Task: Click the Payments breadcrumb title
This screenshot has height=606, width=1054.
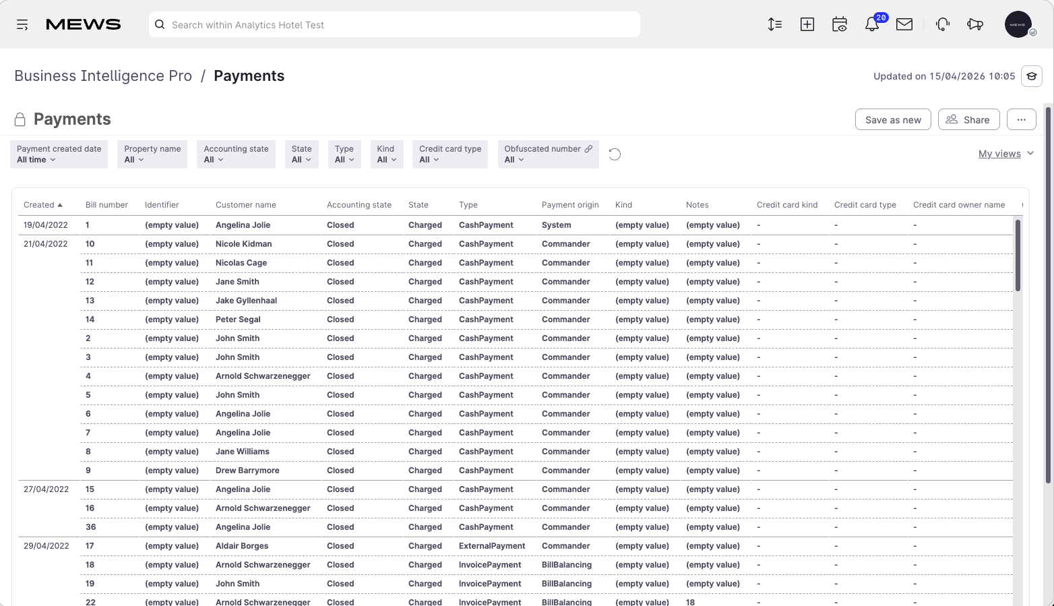Action: coord(249,76)
